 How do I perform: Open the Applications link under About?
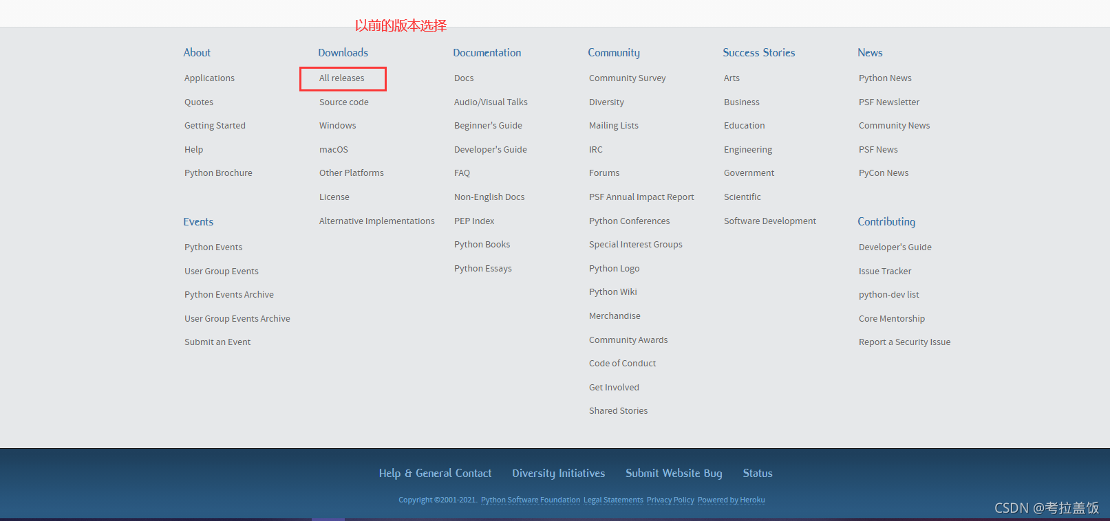tap(209, 78)
